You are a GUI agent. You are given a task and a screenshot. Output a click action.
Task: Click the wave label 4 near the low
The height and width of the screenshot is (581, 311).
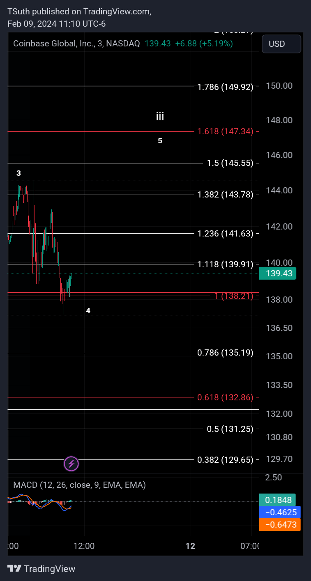(88, 311)
